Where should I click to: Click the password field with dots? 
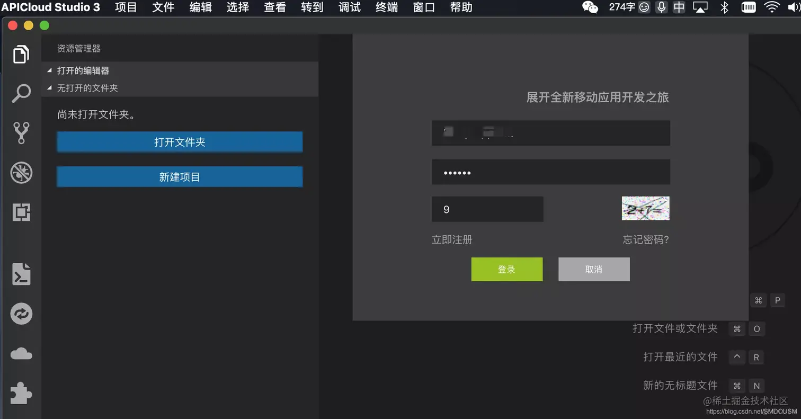[551, 172]
